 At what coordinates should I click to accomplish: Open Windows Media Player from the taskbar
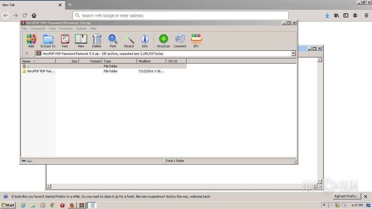point(43,205)
